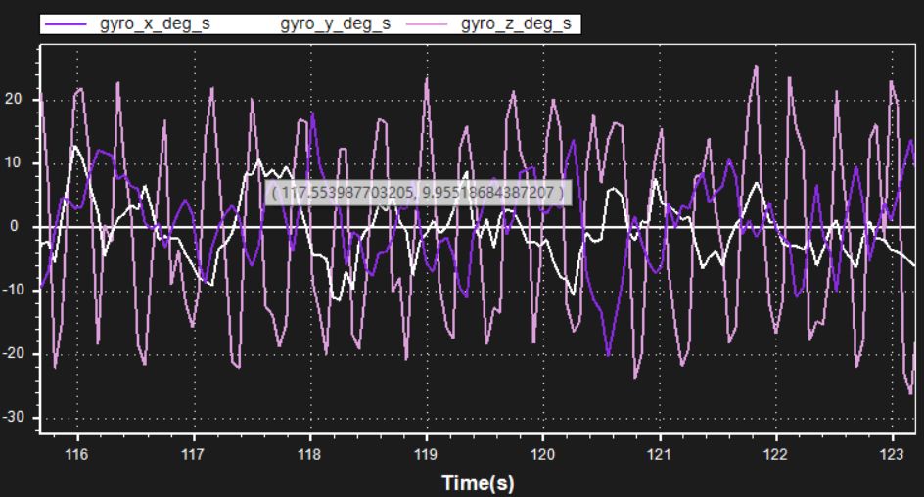The height and width of the screenshot is (497, 924).
Task: Click the 117 tick label on time axis
Action: 193,454
